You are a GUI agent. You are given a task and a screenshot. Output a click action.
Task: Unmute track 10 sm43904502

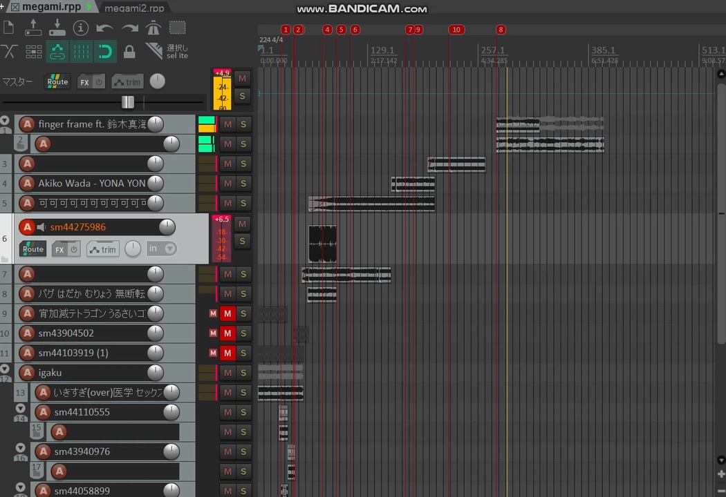[x=227, y=333]
